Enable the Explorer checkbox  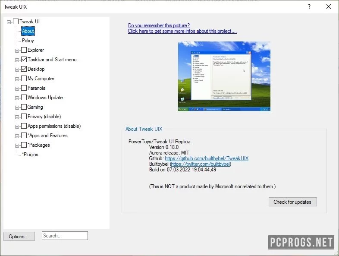[24, 50]
